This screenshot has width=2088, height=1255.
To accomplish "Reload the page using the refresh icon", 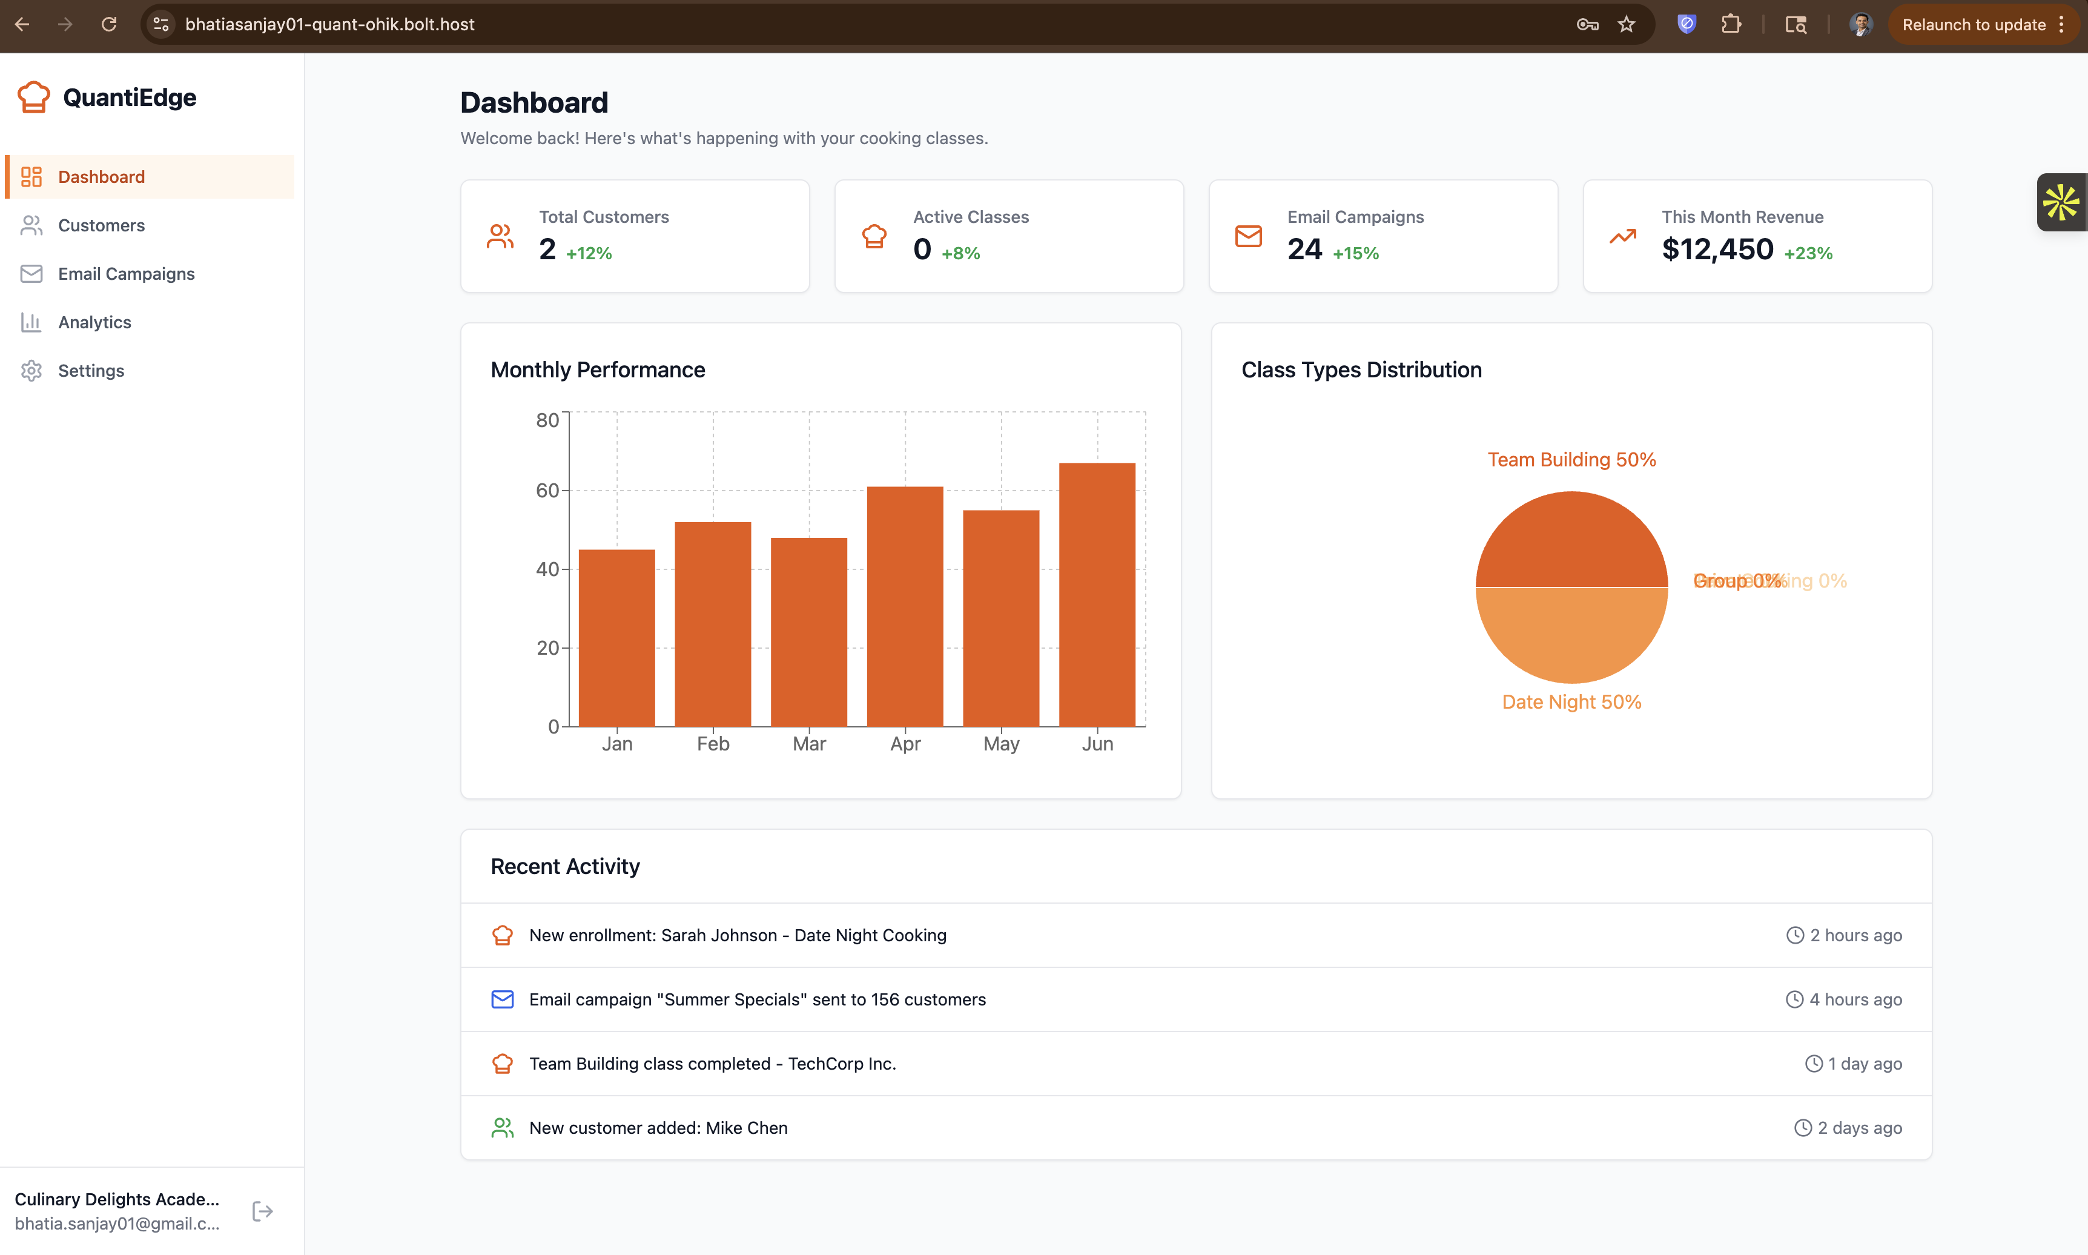I will (x=109, y=24).
